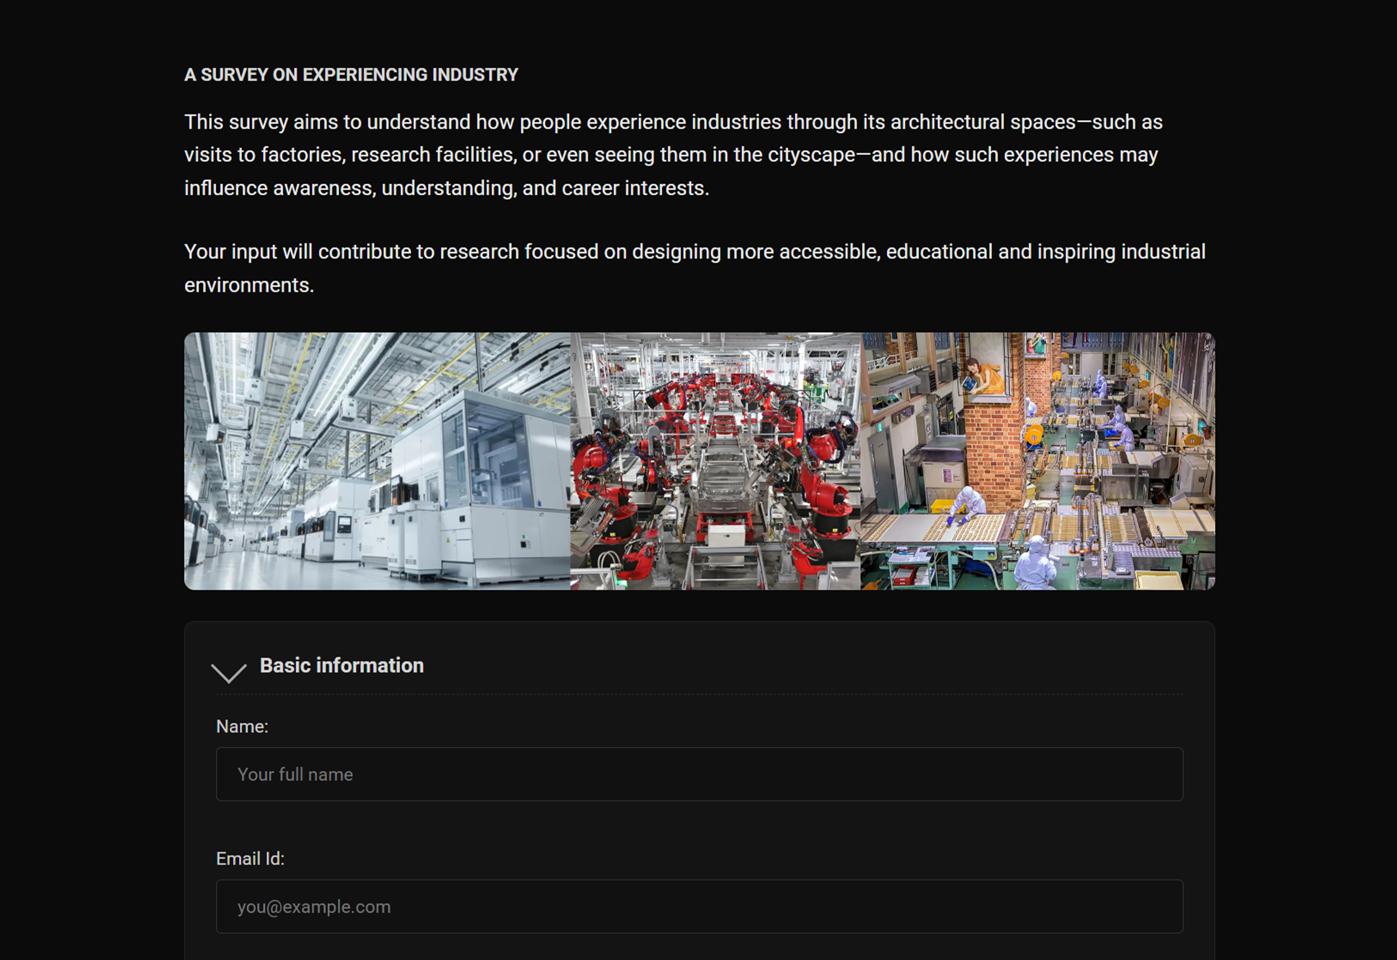Click the paragraph about research contribution
This screenshot has width=1397, height=960.
(x=692, y=268)
